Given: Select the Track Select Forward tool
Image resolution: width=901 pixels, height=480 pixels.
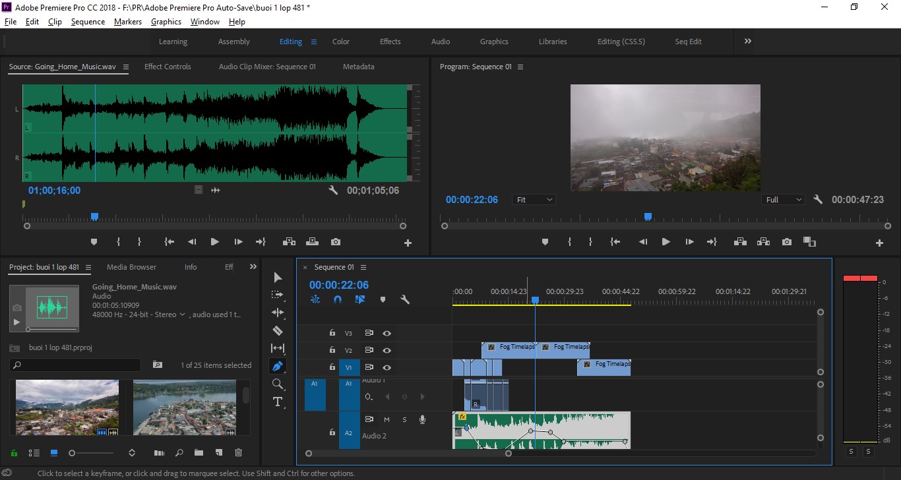Looking at the screenshot, I should click(278, 295).
